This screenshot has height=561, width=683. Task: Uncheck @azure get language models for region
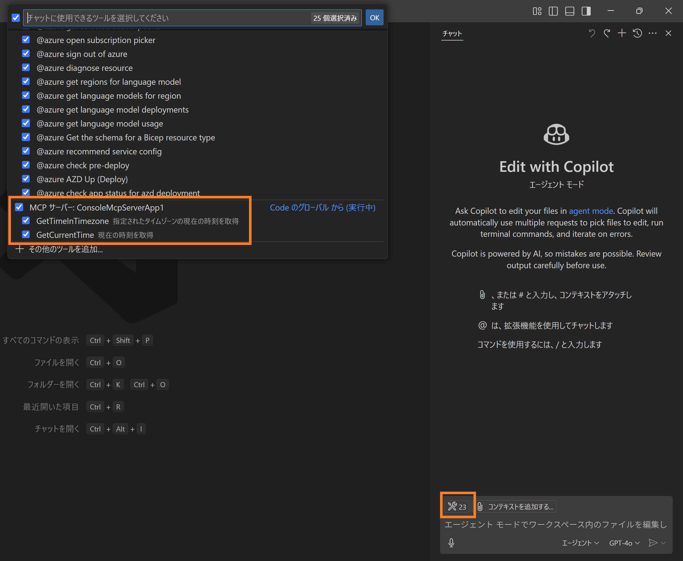pyautogui.click(x=26, y=95)
